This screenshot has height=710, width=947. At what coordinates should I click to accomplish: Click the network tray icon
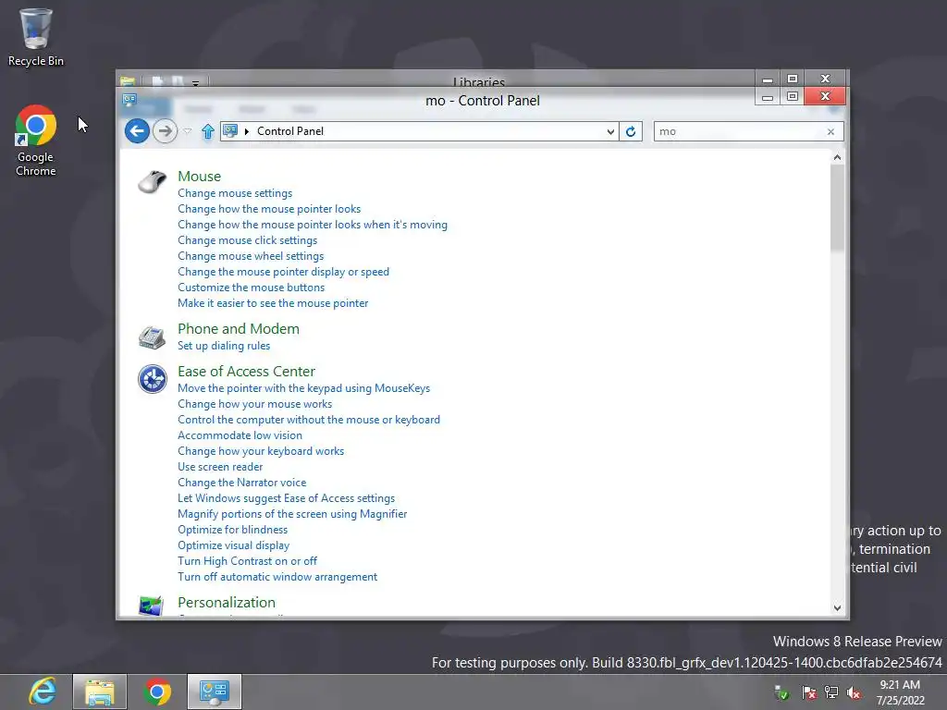(x=831, y=692)
